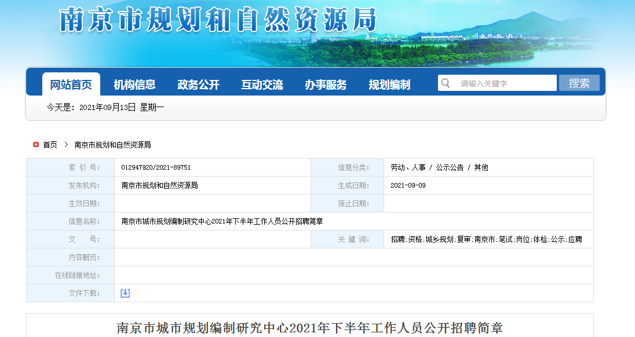
Task: Click the magnifier icon in search box
Action: click(x=446, y=83)
